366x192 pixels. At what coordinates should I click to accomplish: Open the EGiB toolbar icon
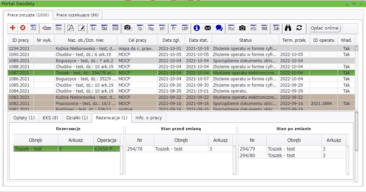115,28
